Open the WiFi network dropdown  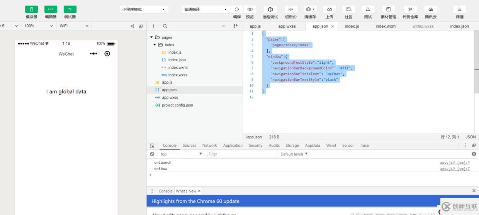click(74, 26)
